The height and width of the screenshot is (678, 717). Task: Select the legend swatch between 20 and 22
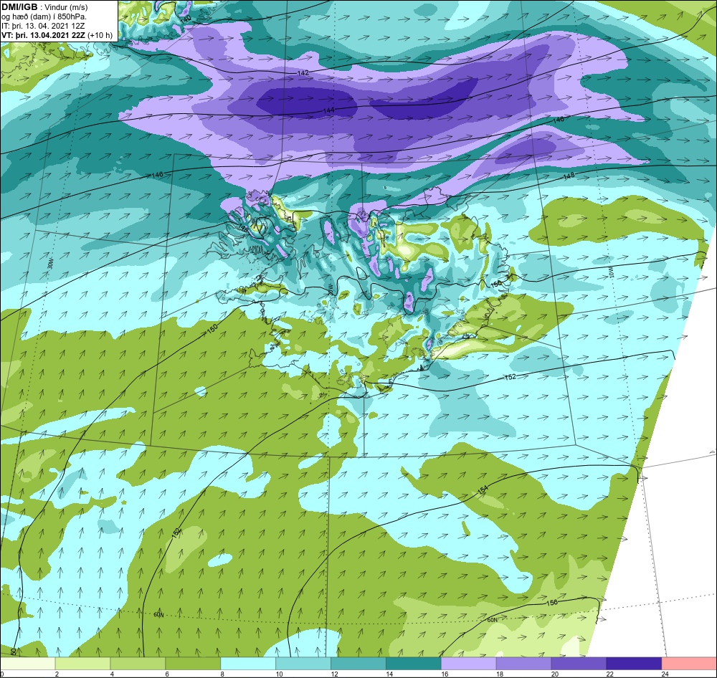[x=579, y=664]
